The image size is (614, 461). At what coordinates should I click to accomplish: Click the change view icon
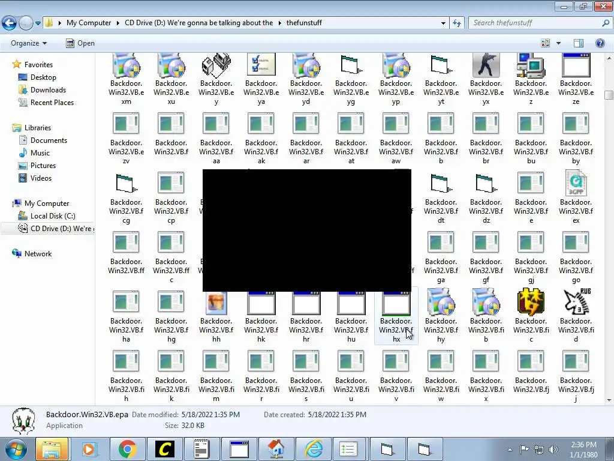[x=545, y=43]
